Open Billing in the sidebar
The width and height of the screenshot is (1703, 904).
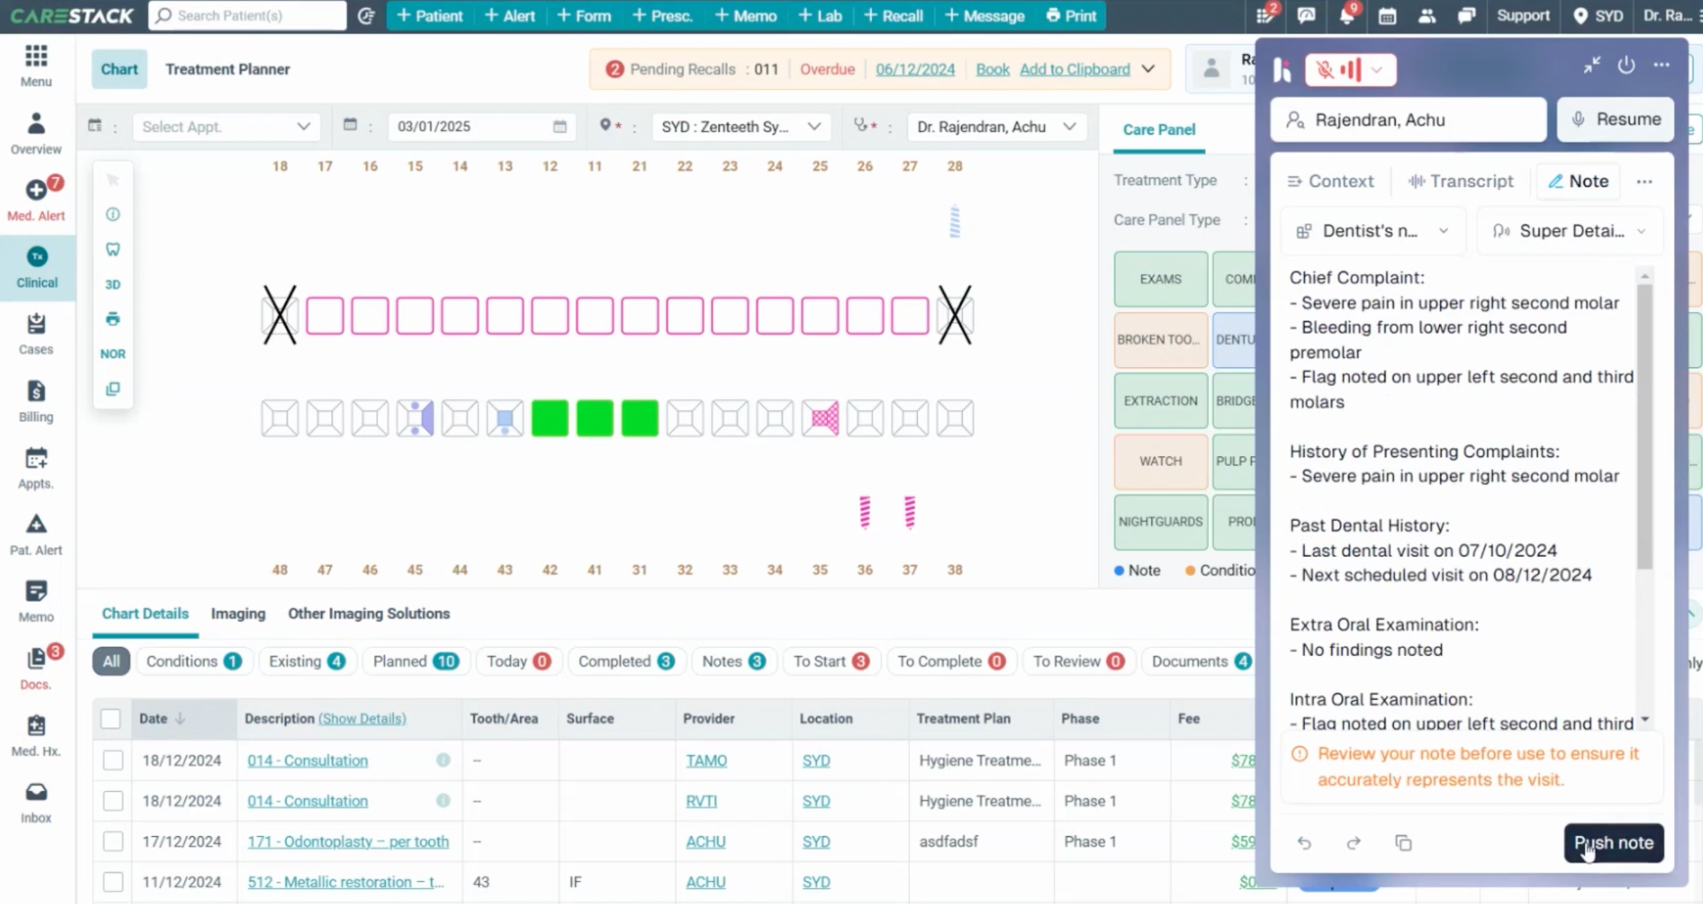tap(37, 401)
